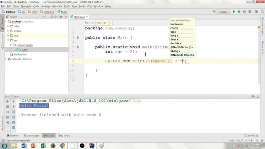The image size is (265, 149).
Task: Open Main run configuration dropdown
Action: [224, 12]
